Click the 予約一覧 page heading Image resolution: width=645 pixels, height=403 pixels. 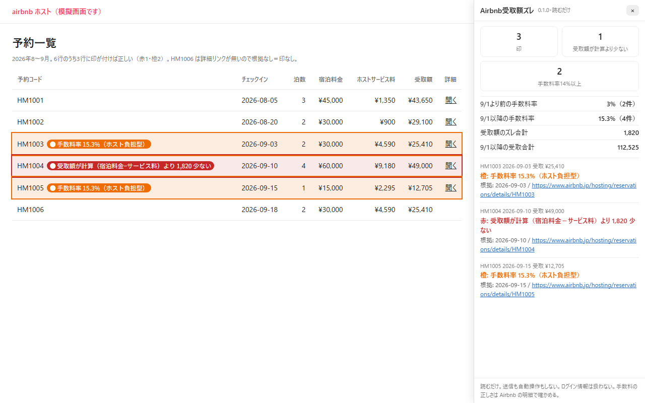[x=34, y=43]
